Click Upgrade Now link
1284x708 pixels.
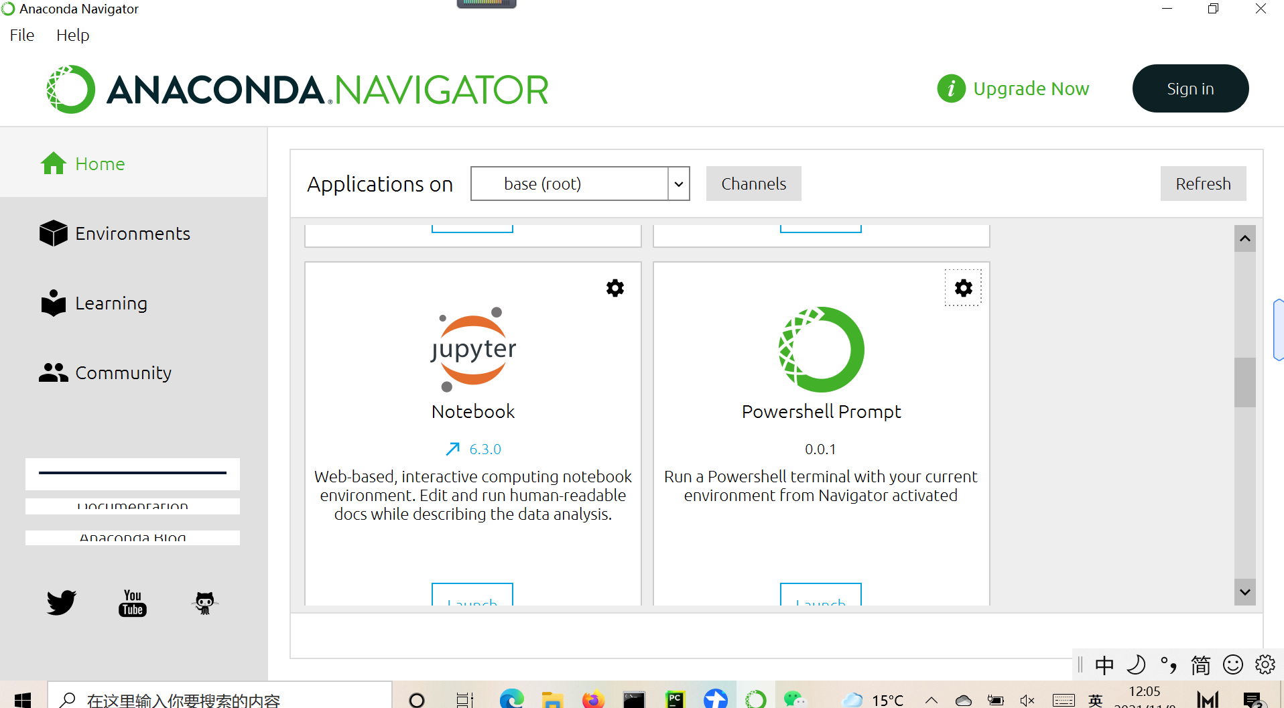pyautogui.click(x=1031, y=88)
